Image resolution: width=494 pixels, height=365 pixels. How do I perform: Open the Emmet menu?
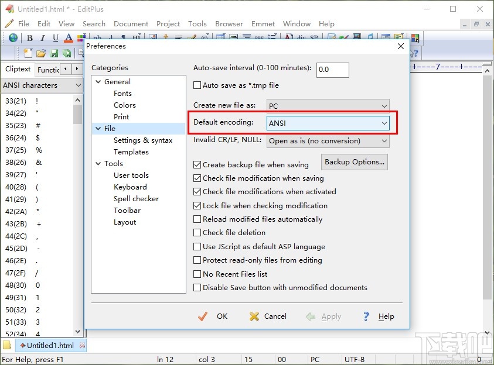click(x=263, y=24)
